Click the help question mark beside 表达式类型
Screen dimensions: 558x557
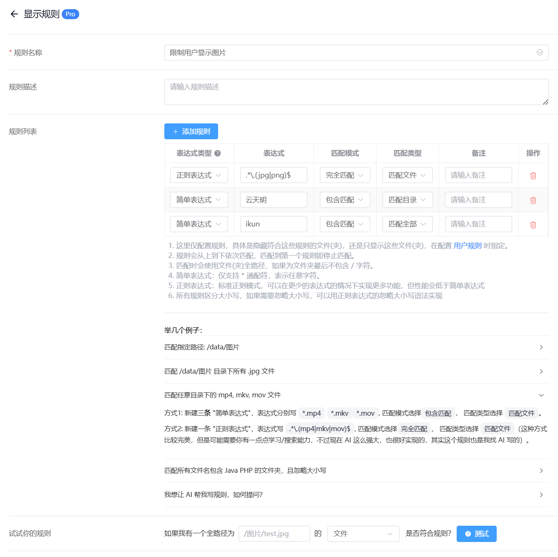click(218, 153)
